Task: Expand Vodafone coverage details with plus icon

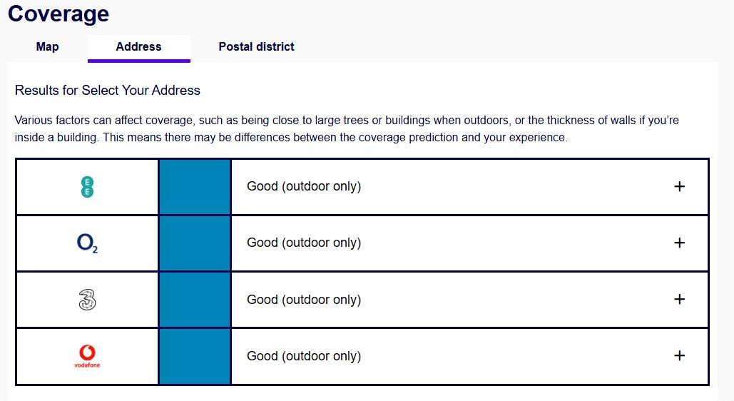Action: click(679, 355)
